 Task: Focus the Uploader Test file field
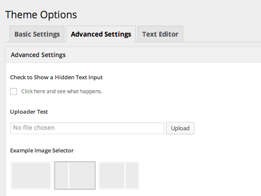(x=87, y=128)
